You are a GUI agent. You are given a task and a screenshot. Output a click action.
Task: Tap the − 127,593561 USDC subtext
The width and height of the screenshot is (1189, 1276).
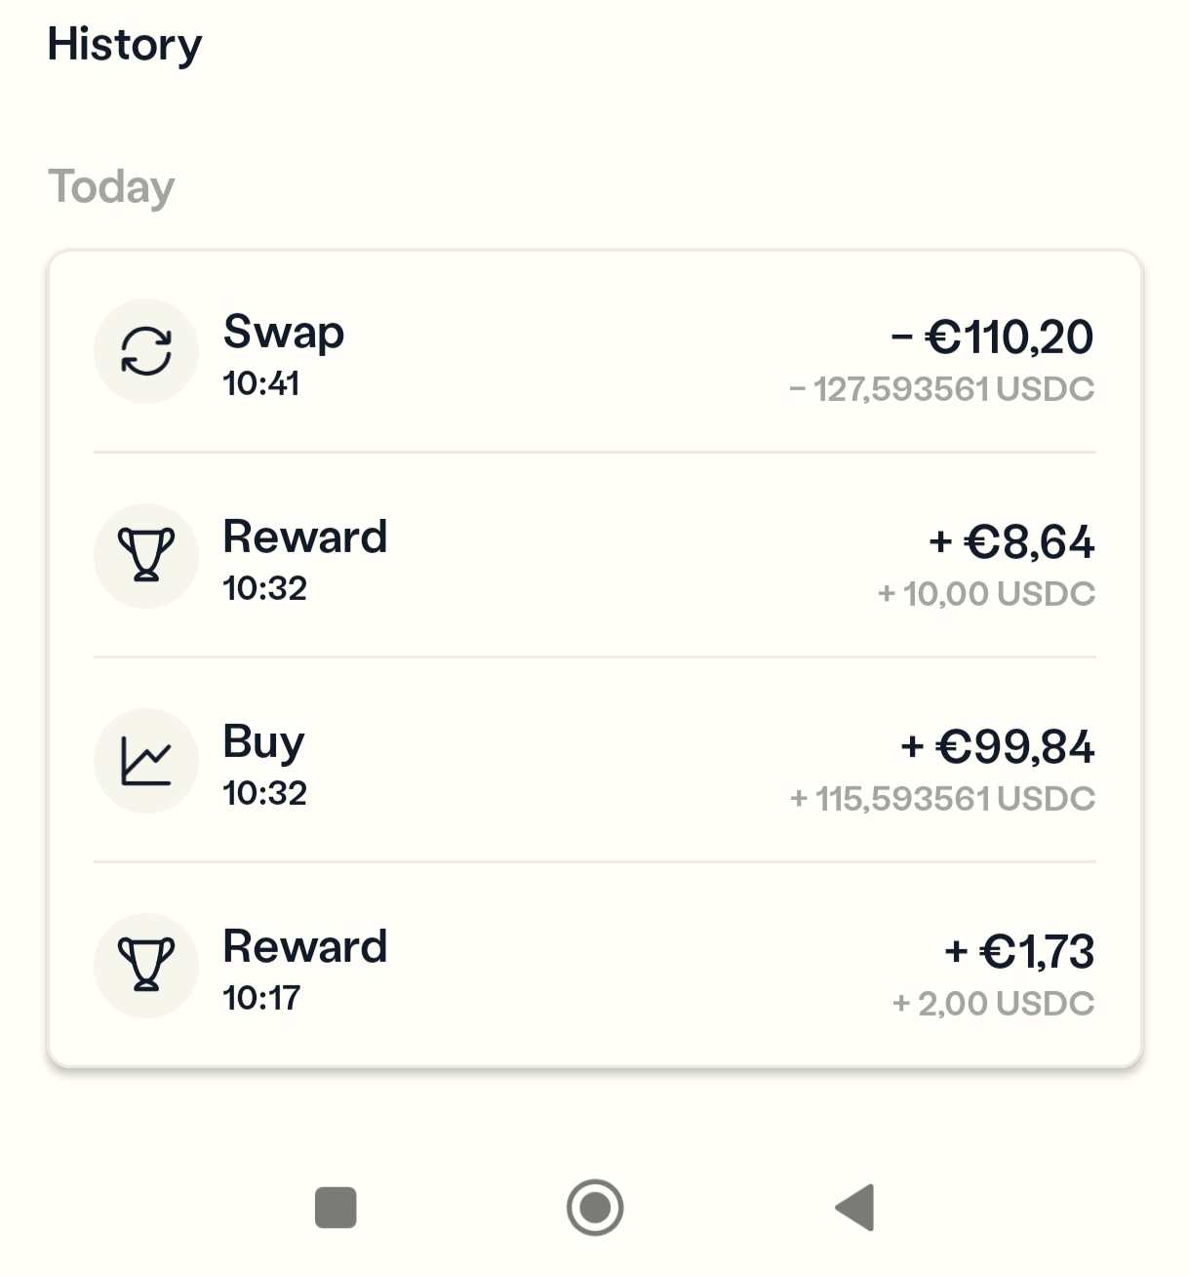pos(942,389)
